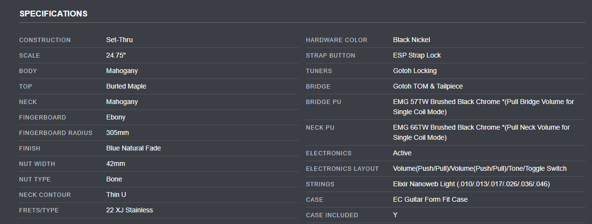The image size is (592, 224).
Task: Select the Thin U neck contour
Action: (x=116, y=194)
